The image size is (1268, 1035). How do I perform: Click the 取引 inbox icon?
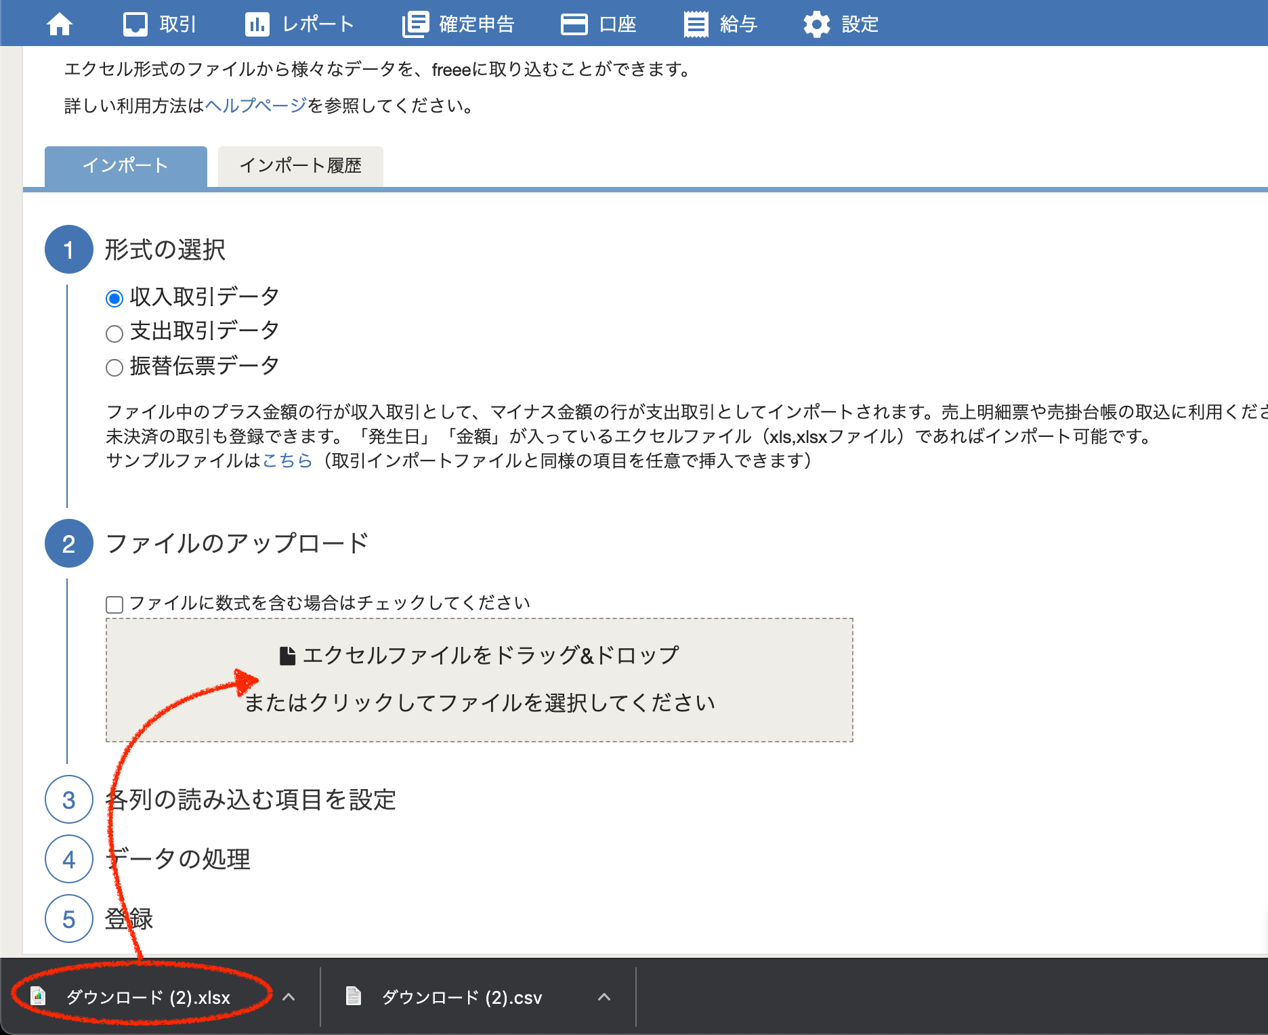[x=135, y=24]
